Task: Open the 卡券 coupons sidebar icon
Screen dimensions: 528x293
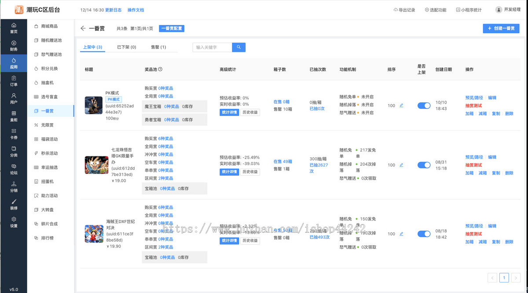Action: 14,131
